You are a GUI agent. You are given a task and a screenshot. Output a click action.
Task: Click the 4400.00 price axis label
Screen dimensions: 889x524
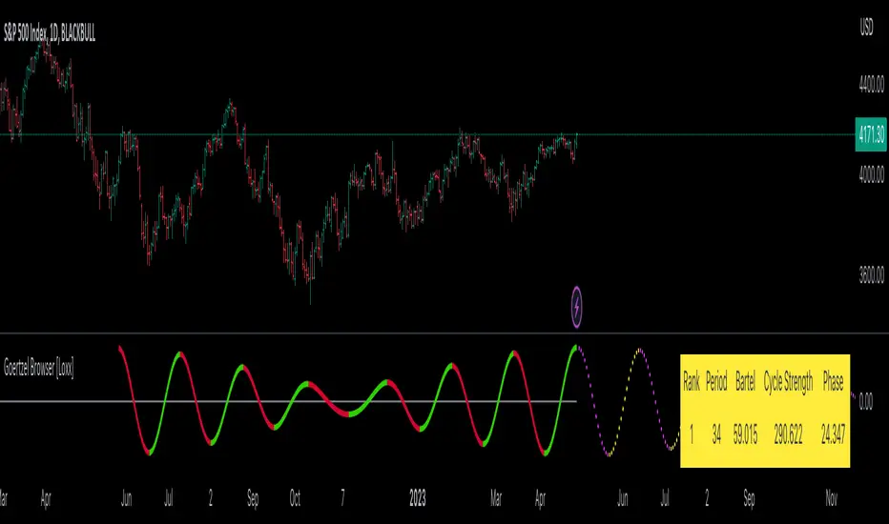click(872, 85)
